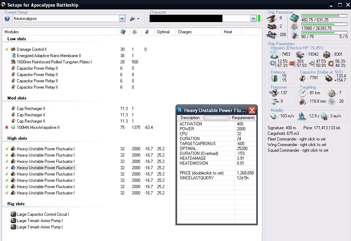Click the CPU usage progress bar
The image size is (351, 241).
click(324, 16)
